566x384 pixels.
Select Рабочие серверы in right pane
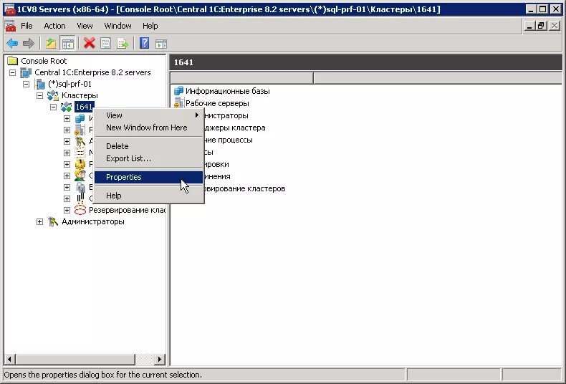(217, 103)
